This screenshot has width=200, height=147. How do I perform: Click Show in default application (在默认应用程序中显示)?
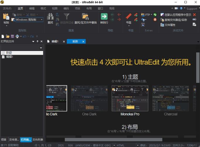click(x=176, y=15)
